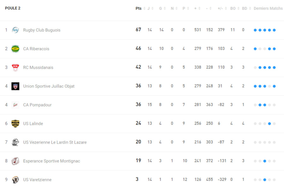This screenshot has width=284, height=194.
Task: Sort standings by Pts column
Action: [140, 9]
